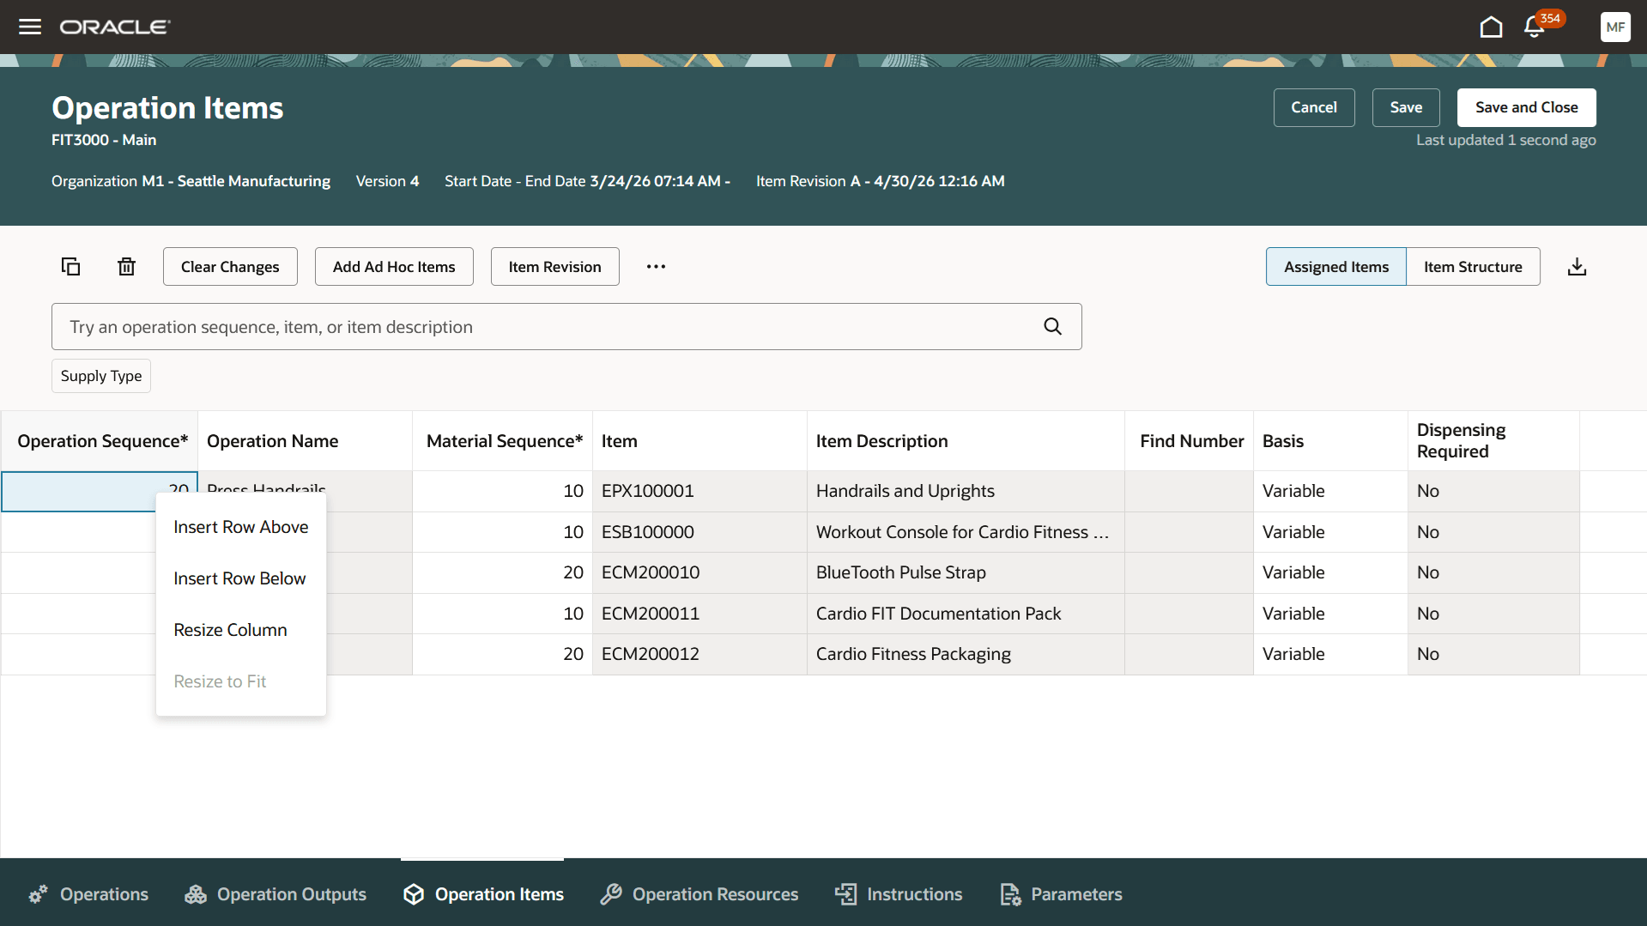The image size is (1647, 926).
Task: Click the Operation Sequence column header
Action: tap(100, 441)
